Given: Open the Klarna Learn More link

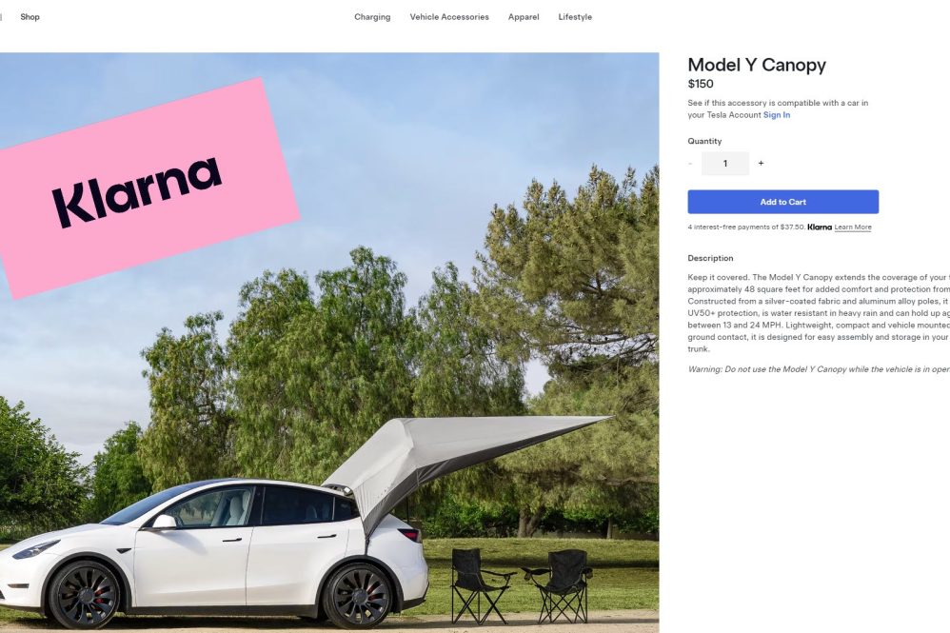Looking at the screenshot, I should click(853, 227).
